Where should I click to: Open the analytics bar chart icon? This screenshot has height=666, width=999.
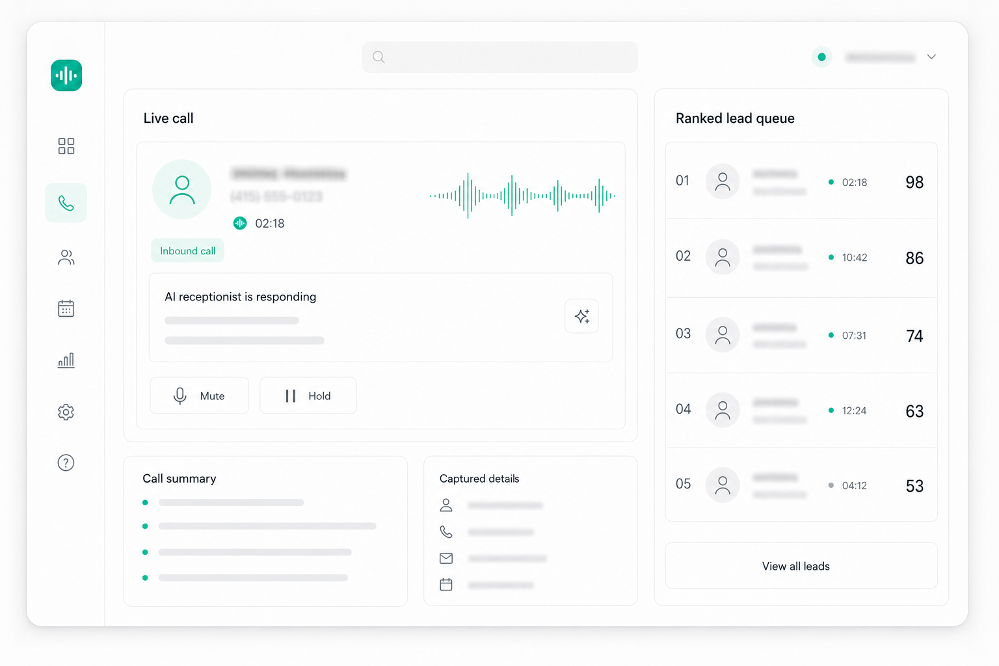[x=66, y=360]
